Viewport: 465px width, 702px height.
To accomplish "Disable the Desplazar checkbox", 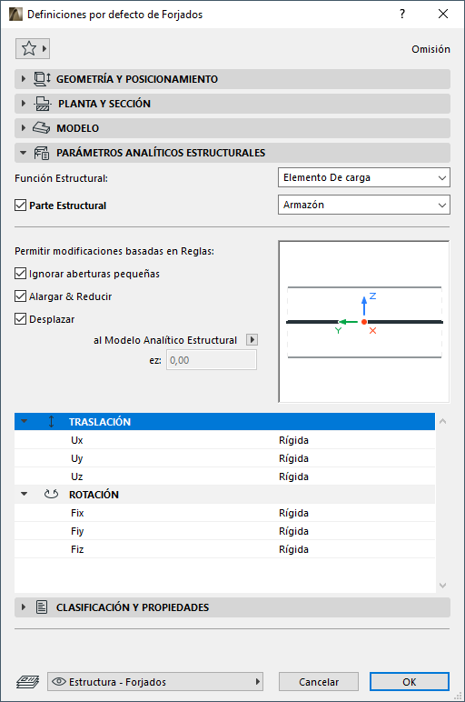I will [21, 319].
